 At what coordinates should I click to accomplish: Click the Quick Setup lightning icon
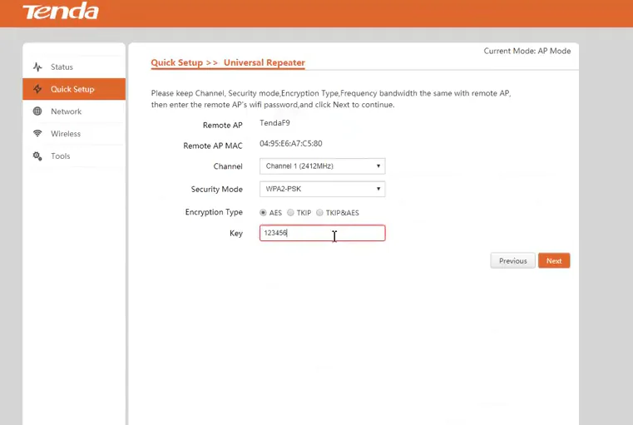tap(37, 89)
